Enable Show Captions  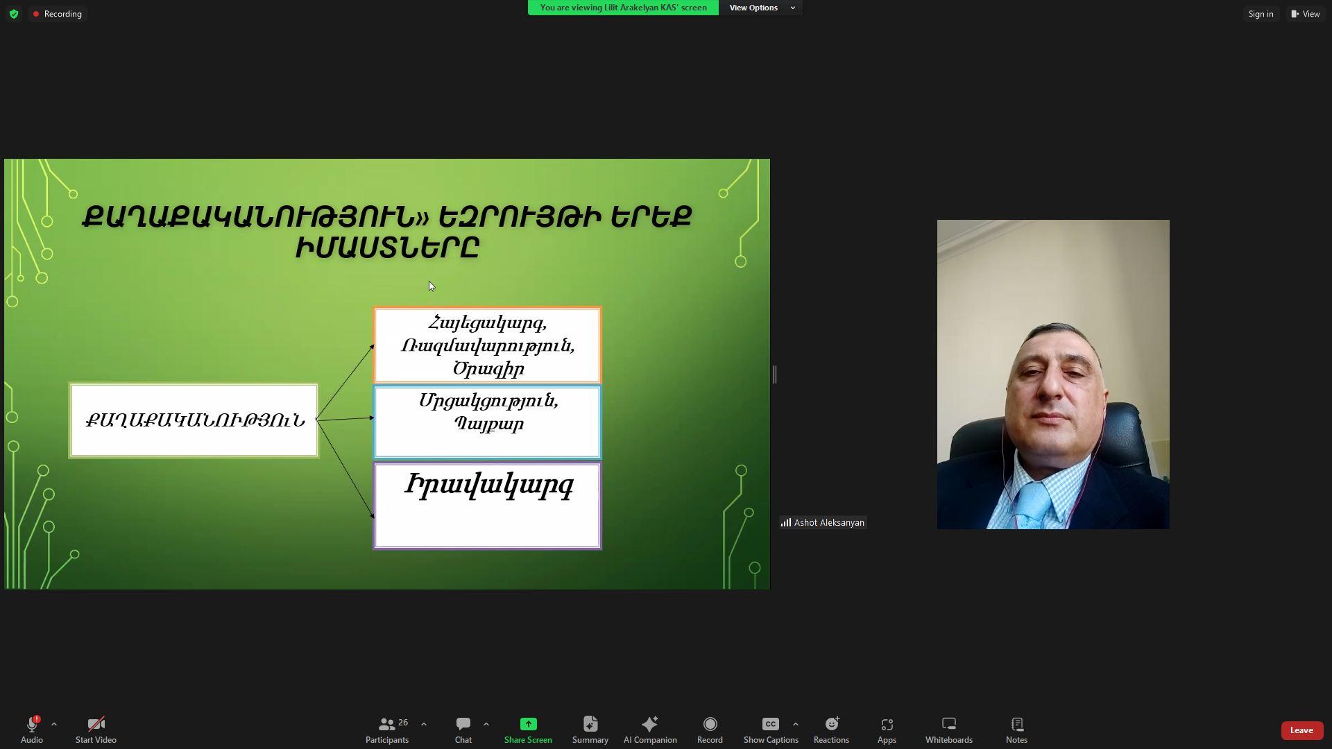point(770,729)
